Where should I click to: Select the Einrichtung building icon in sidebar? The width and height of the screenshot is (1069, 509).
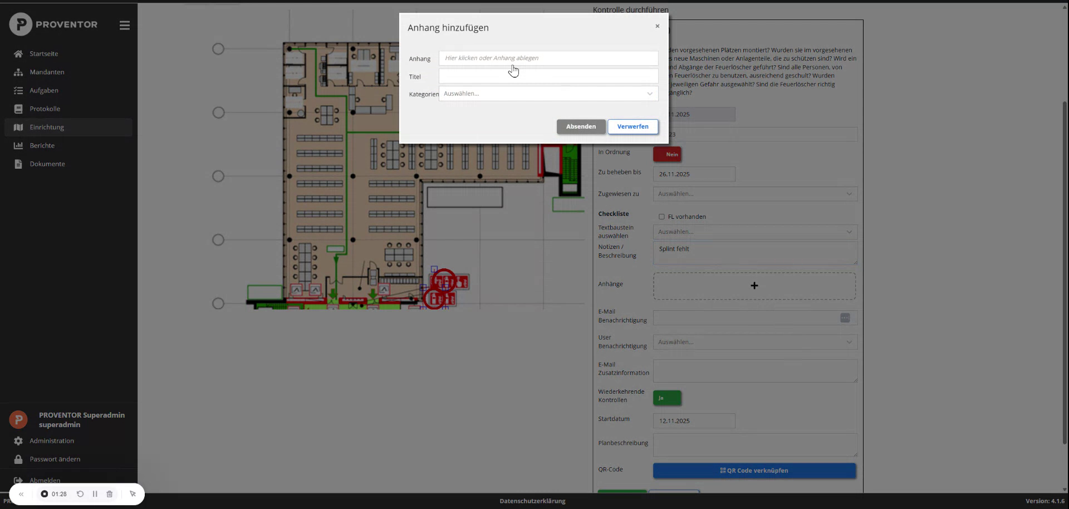click(x=18, y=127)
